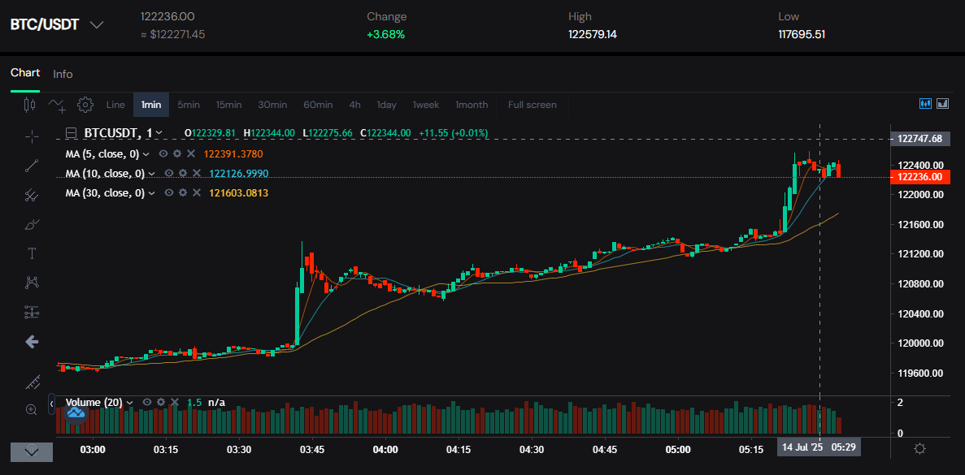
Task: Select the 1month timeframe
Action: [x=472, y=105]
